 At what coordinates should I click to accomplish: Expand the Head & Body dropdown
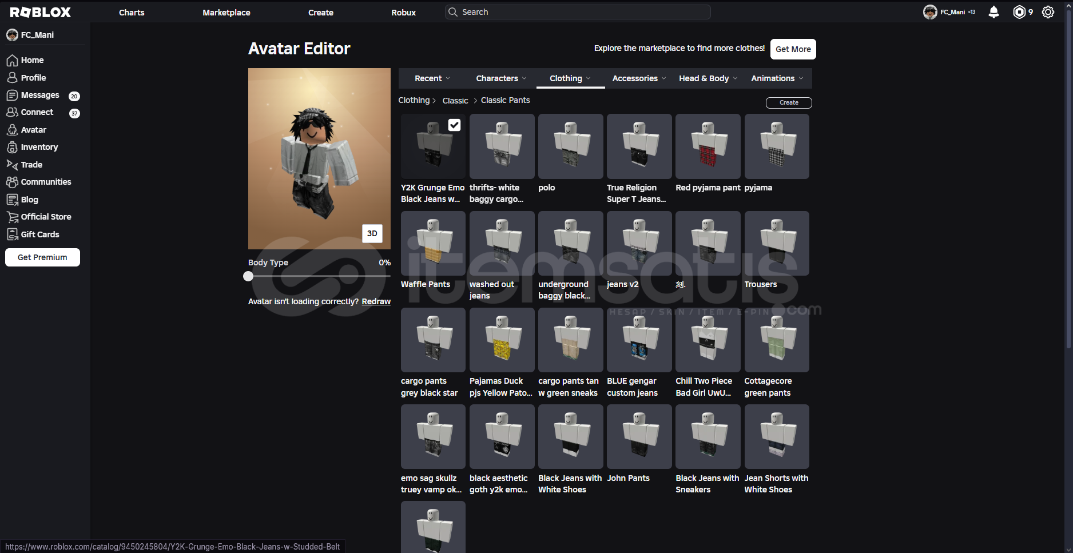(x=708, y=78)
